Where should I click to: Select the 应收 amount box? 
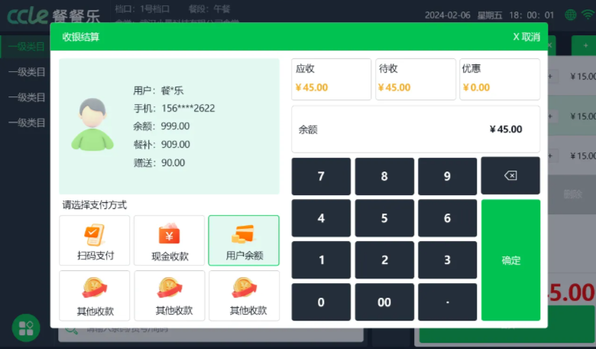[331, 79]
